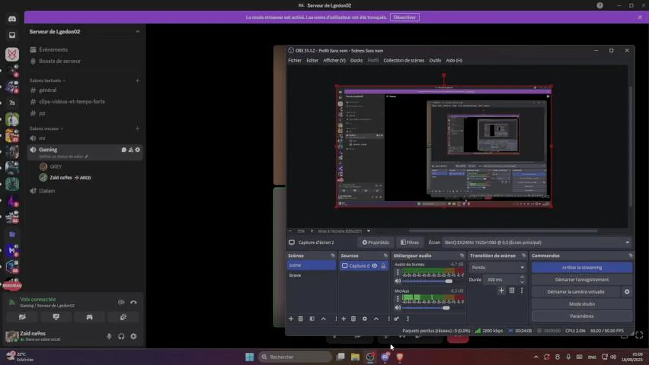Screen dimensions: 649x365
Task: Click Démarrer la caméra virtuelle
Action: point(576,292)
